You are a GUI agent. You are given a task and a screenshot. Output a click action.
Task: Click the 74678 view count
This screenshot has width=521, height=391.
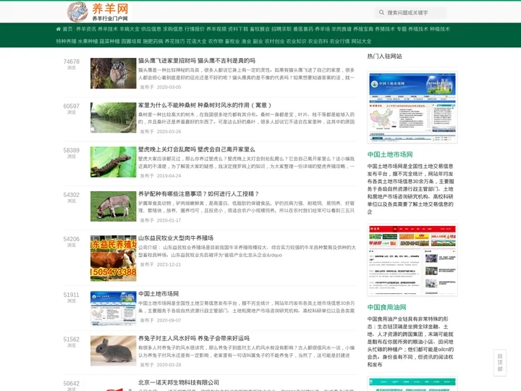tap(72, 62)
